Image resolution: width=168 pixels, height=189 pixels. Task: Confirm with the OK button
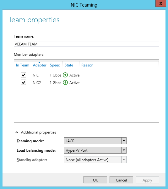pos(95,180)
